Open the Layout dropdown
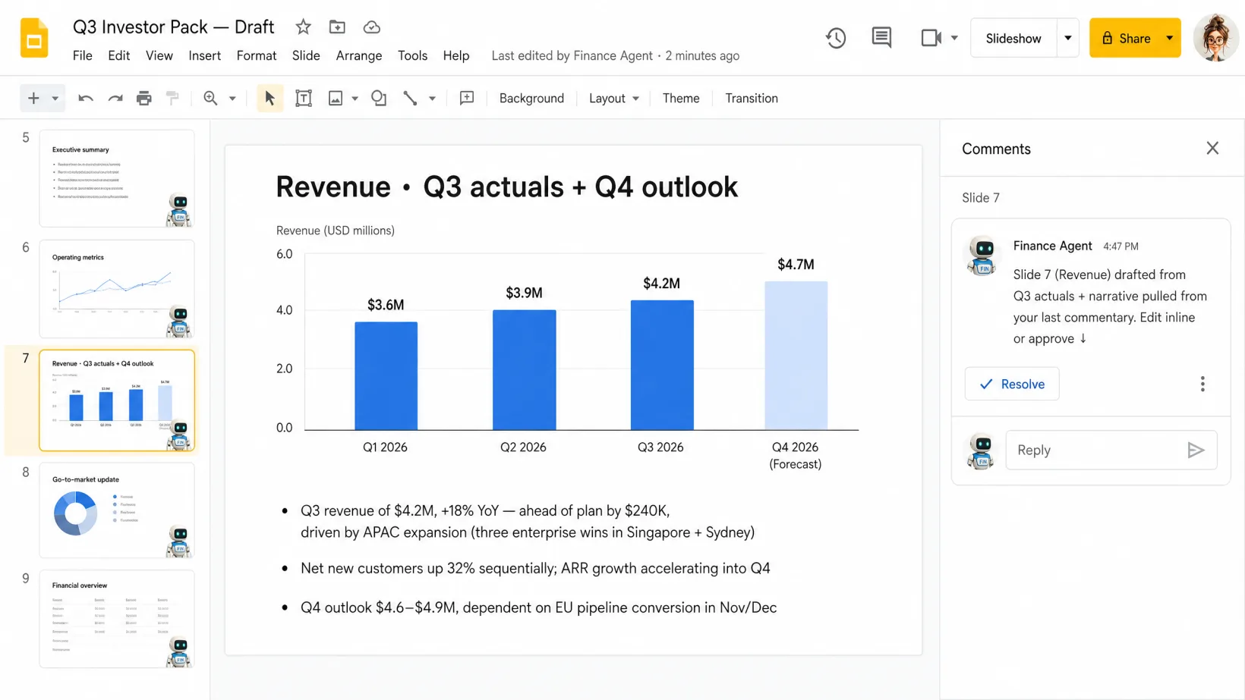This screenshot has height=700, width=1245. [614, 99]
